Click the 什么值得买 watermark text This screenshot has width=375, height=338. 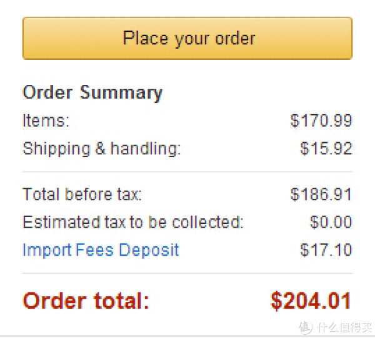point(344,327)
